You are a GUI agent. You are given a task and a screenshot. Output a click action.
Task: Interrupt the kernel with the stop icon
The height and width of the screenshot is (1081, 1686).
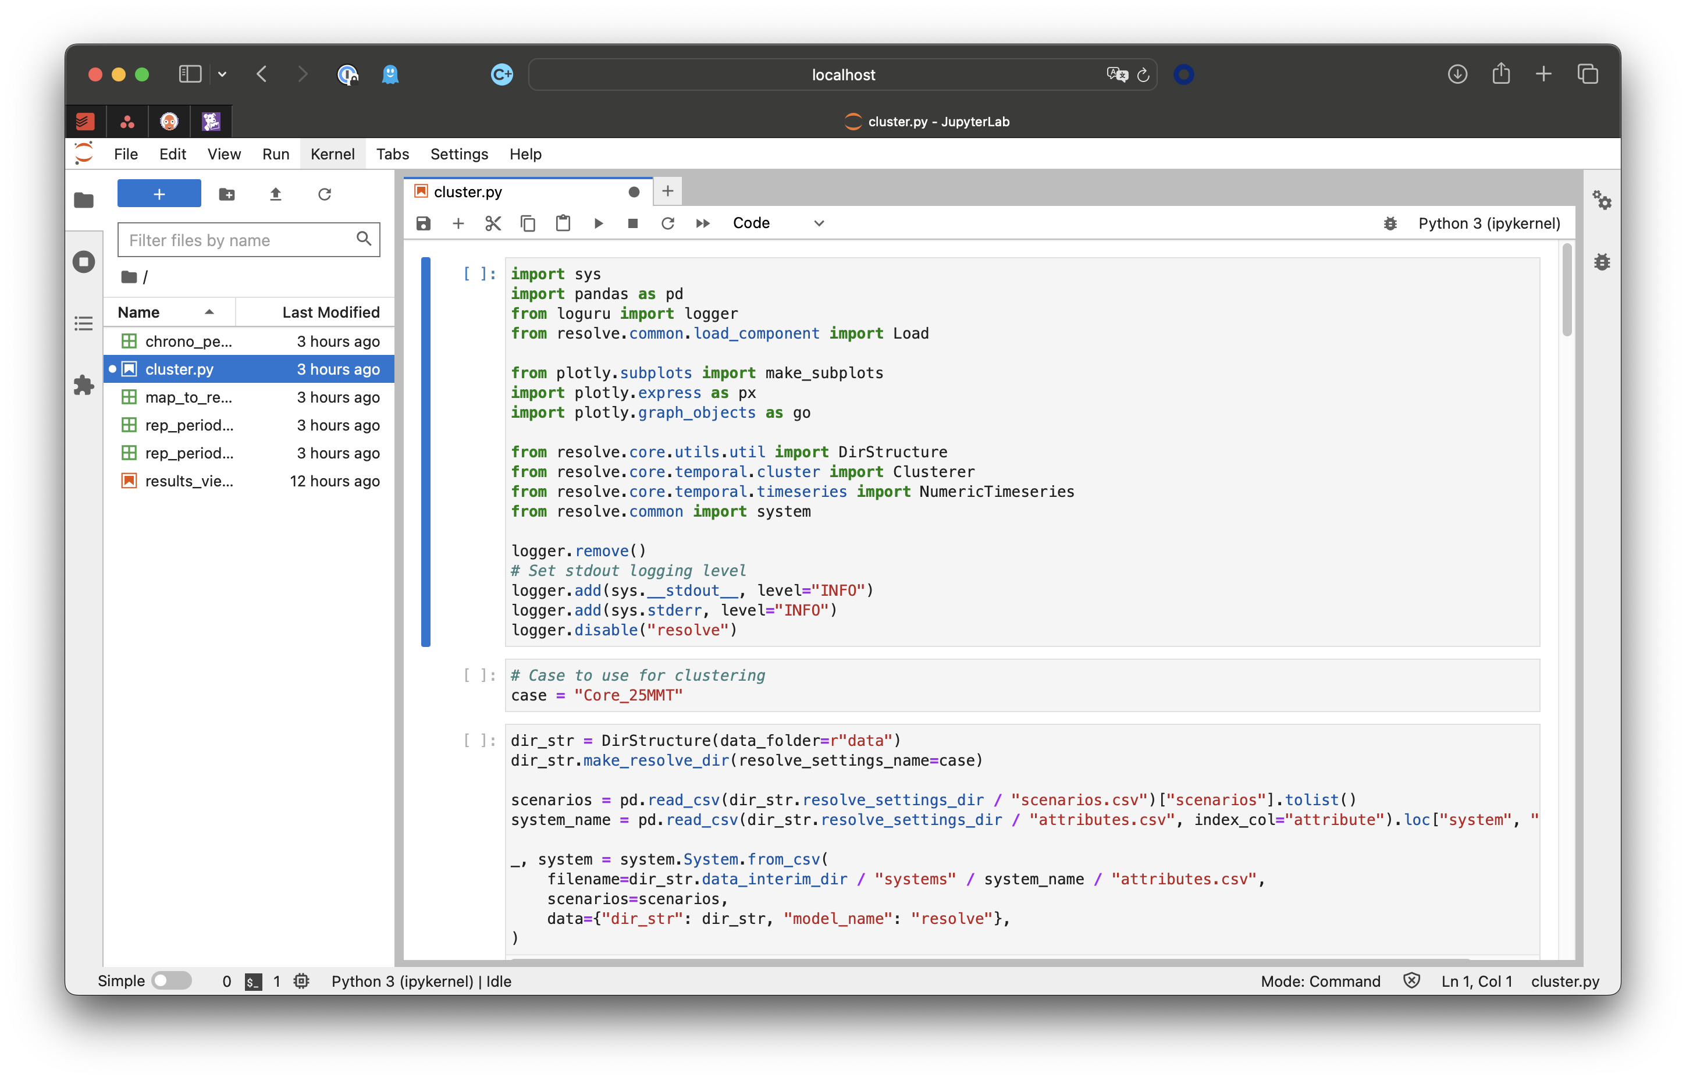(632, 223)
